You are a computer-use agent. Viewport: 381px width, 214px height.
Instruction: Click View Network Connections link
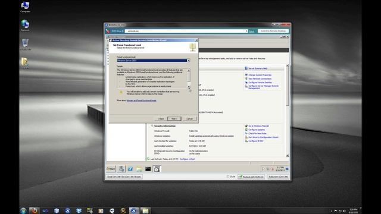click(x=260, y=78)
